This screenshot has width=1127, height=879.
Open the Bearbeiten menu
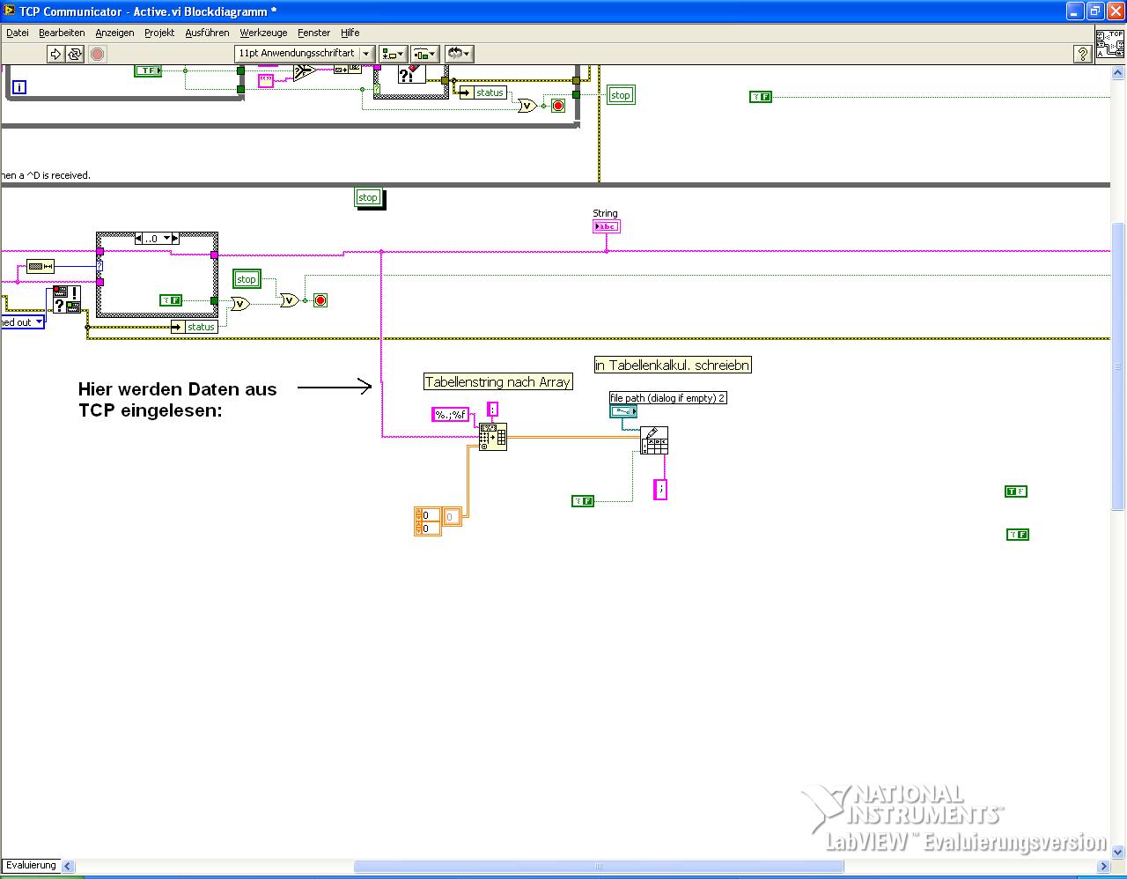click(62, 33)
